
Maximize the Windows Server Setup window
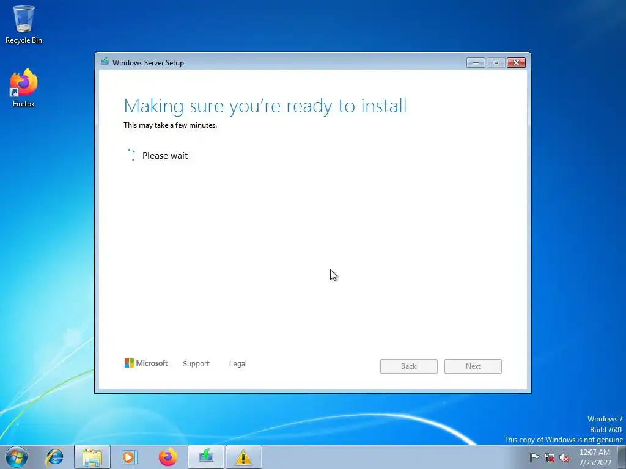coord(496,63)
